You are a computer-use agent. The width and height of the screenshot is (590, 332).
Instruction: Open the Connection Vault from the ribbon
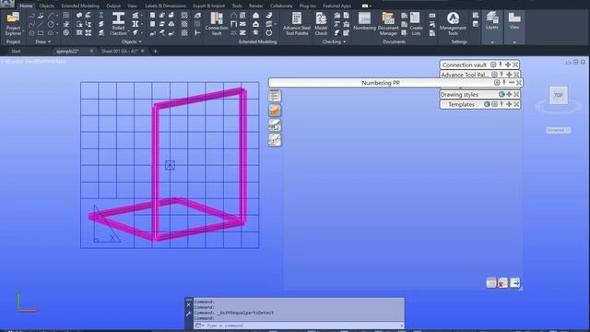[x=217, y=24]
